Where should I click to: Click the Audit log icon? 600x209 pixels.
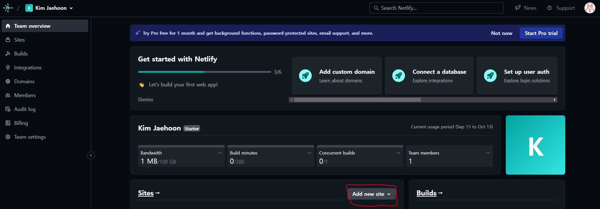point(8,109)
